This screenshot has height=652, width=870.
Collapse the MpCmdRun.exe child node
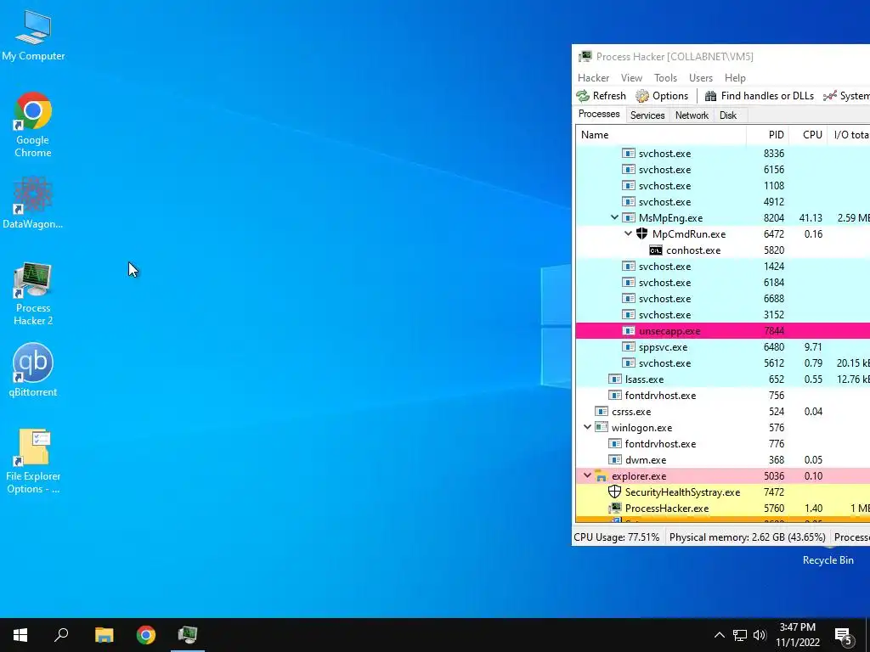(x=628, y=234)
